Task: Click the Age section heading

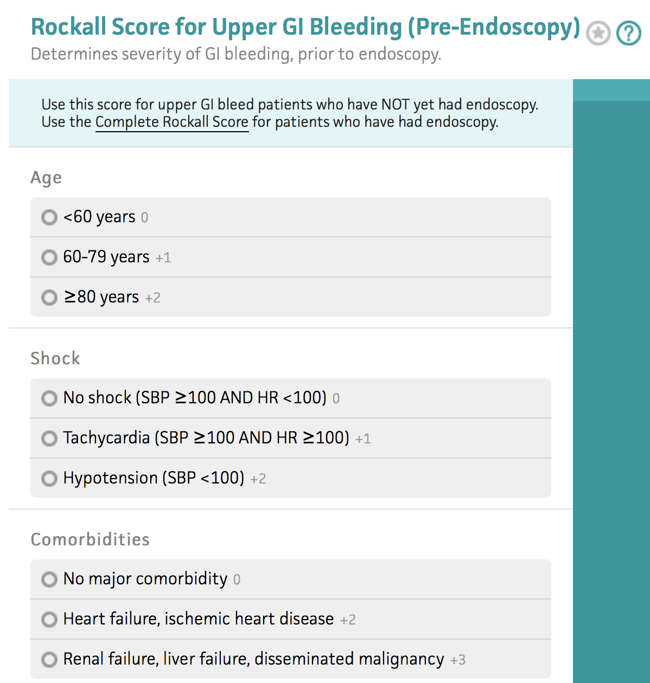Action: click(46, 178)
